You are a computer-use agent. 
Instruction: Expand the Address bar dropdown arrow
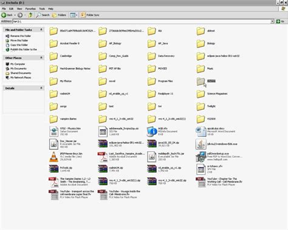tap(272, 21)
